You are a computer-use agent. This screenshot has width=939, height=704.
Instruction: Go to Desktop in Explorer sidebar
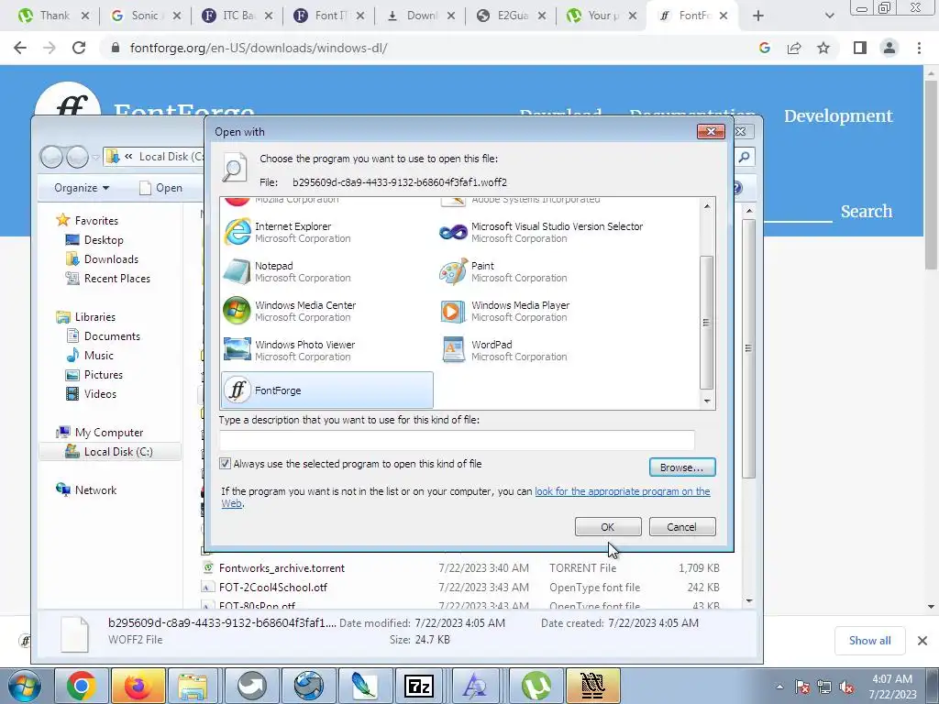coord(94,240)
